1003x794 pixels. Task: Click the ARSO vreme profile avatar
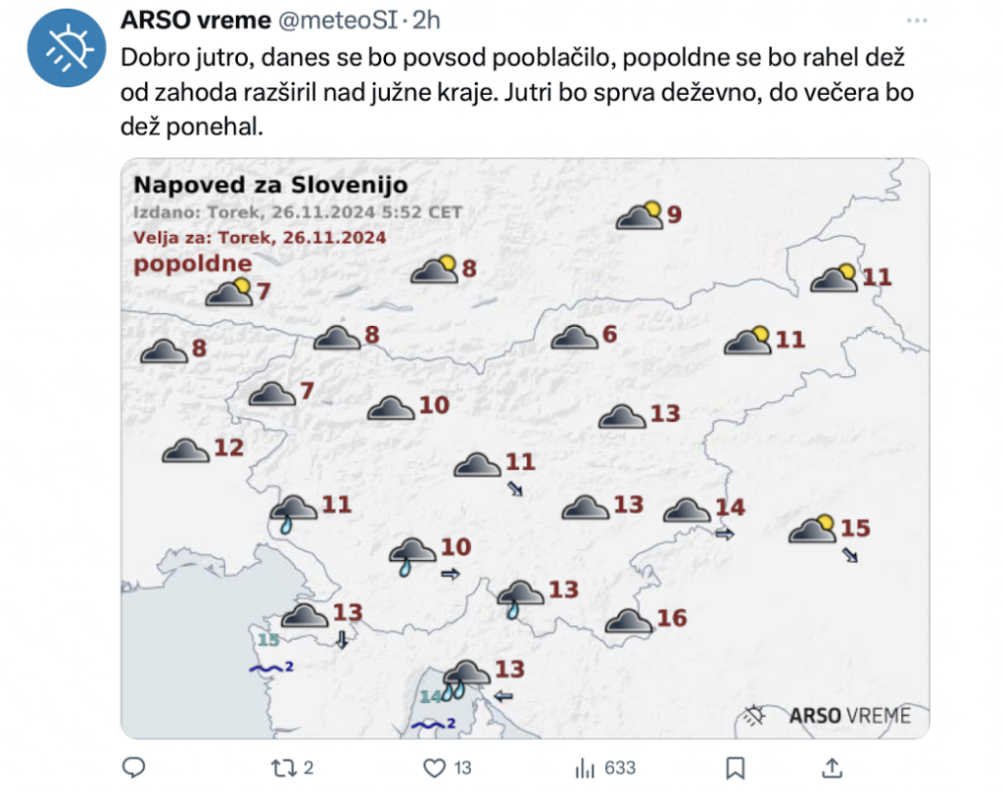click(66, 48)
